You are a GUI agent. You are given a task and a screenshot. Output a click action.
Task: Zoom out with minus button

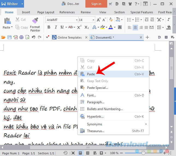121,153
